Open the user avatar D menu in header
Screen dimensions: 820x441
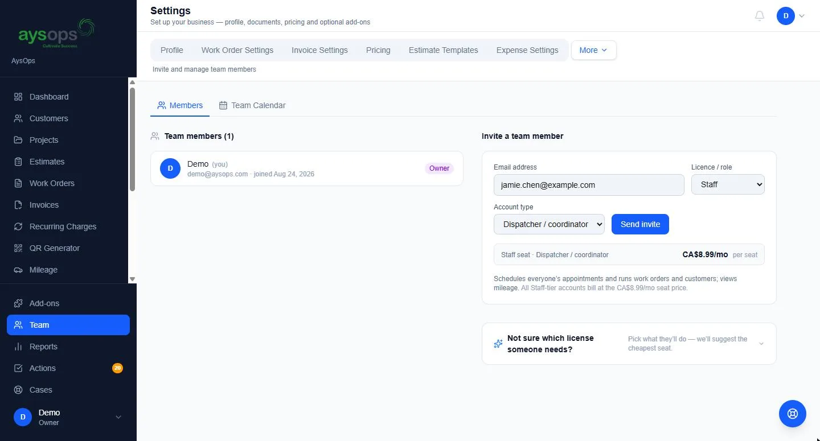(786, 16)
